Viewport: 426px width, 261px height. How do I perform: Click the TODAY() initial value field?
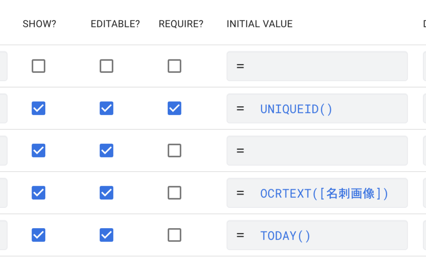coord(317,236)
